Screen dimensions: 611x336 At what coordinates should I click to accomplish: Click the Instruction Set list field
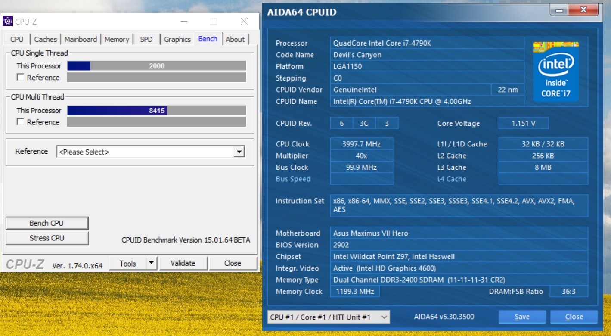(459, 205)
